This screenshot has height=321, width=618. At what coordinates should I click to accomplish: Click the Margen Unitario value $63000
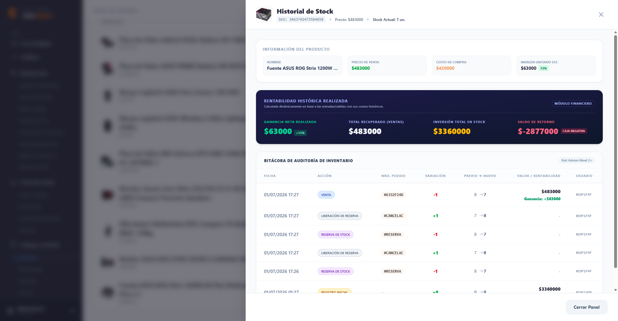click(528, 68)
